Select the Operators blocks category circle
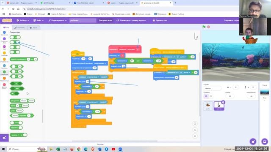This screenshot has width=271, height=152. pyautogui.click(x=4, y=72)
